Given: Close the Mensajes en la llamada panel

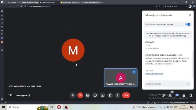Looking at the screenshot, I should pyautogui.click(x=190, y=15).
